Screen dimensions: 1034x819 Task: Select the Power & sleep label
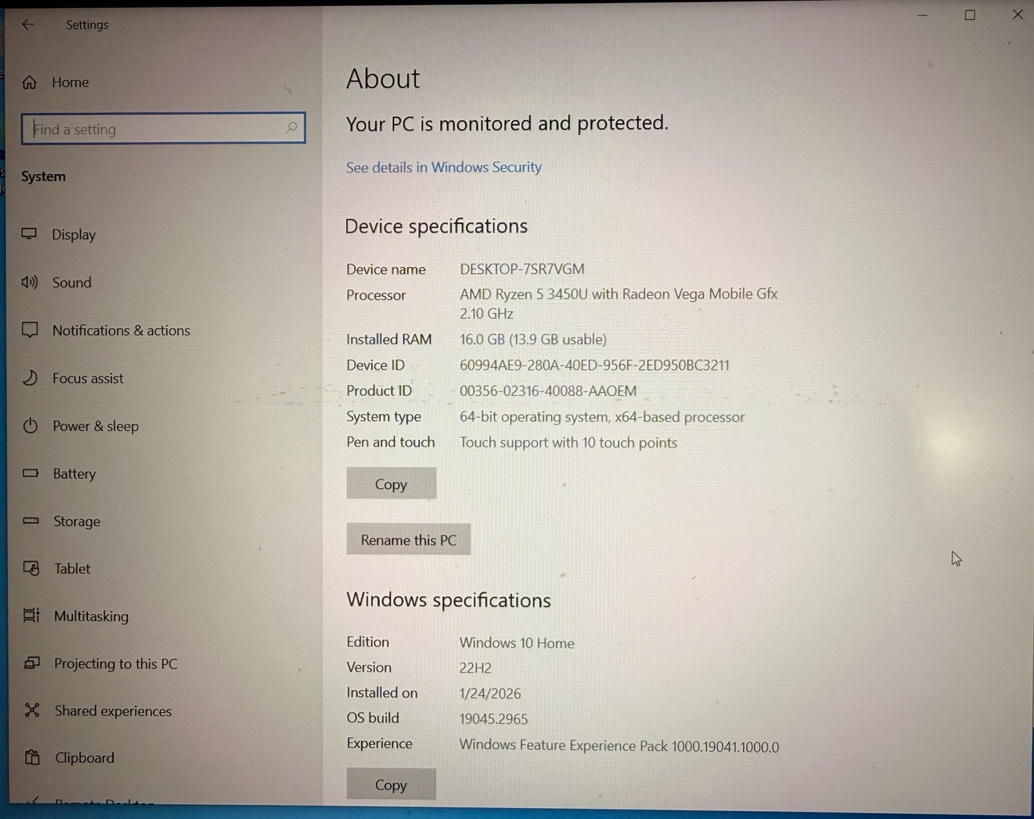[96, 426]
